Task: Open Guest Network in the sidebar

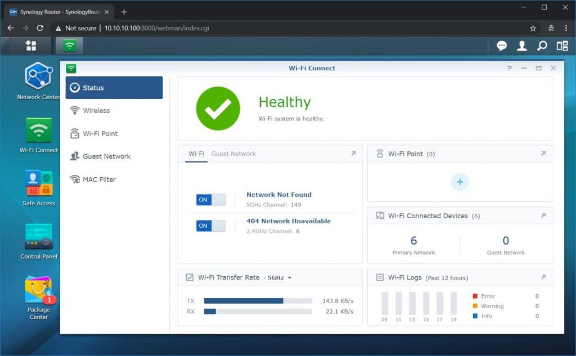Action: 114,156
